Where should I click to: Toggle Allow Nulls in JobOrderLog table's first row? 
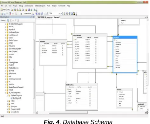tap(90, 89)
